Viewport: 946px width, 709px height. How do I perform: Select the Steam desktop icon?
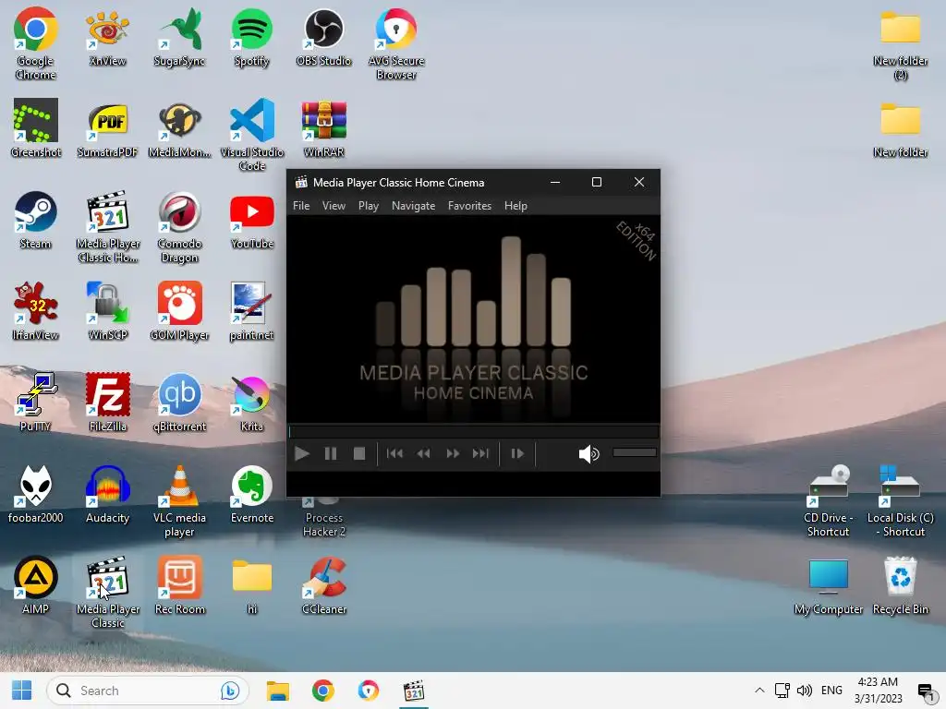[x=36, y=220]
